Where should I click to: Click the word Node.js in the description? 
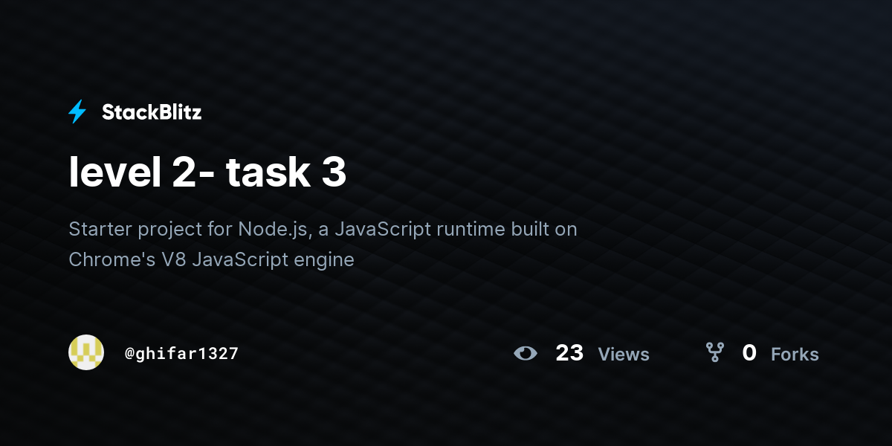(x=273, y=229)
